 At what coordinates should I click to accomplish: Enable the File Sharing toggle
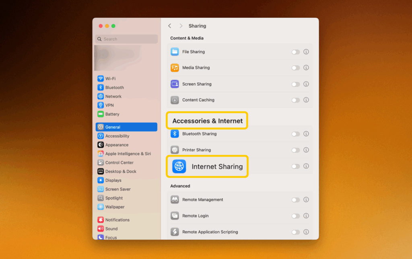pos(296,52)
